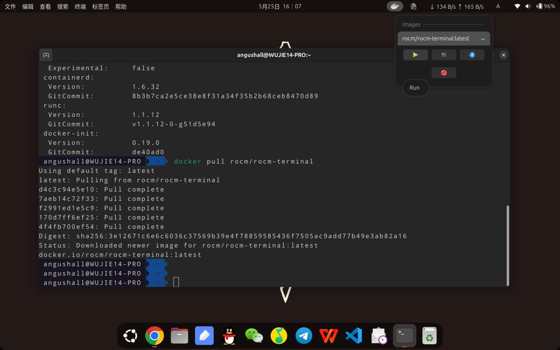Screen dimensions: 560x350
Task: Open the 标签页 menu
Action: pyautogui.click(x=101, y=7)
